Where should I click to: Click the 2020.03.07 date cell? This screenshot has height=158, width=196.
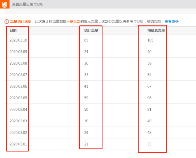tap(18, 75)
